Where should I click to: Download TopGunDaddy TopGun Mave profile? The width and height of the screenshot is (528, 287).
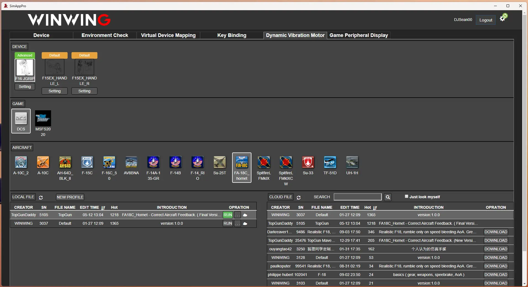pos(496,241)
